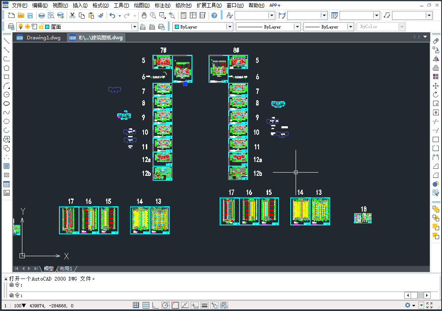Select the Move tool in modify toolbar
The height and width of the screenshot is (311, 442).
point(435,86)
